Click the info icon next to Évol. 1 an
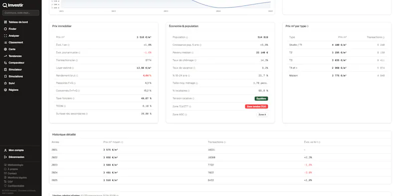The width and height of the screenshot is (399, 196). (x=69, y=45)
